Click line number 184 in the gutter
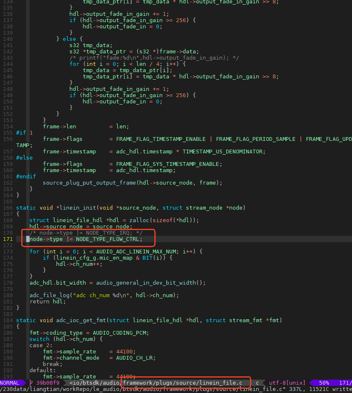Screen dimensions: 352x393 coord(8,320)
